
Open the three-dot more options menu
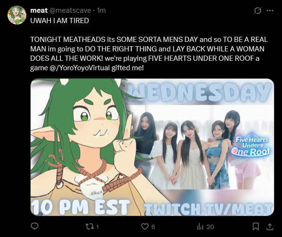(270, 10)
